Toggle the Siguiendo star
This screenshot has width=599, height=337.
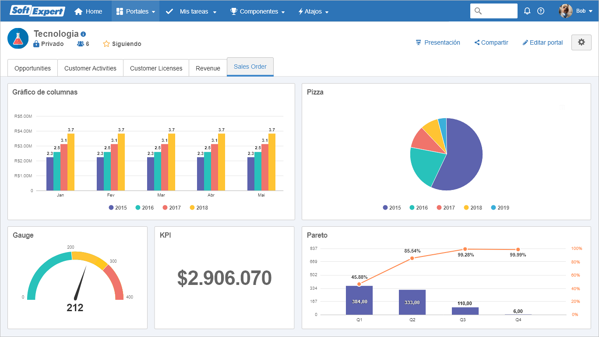(106, 44)
